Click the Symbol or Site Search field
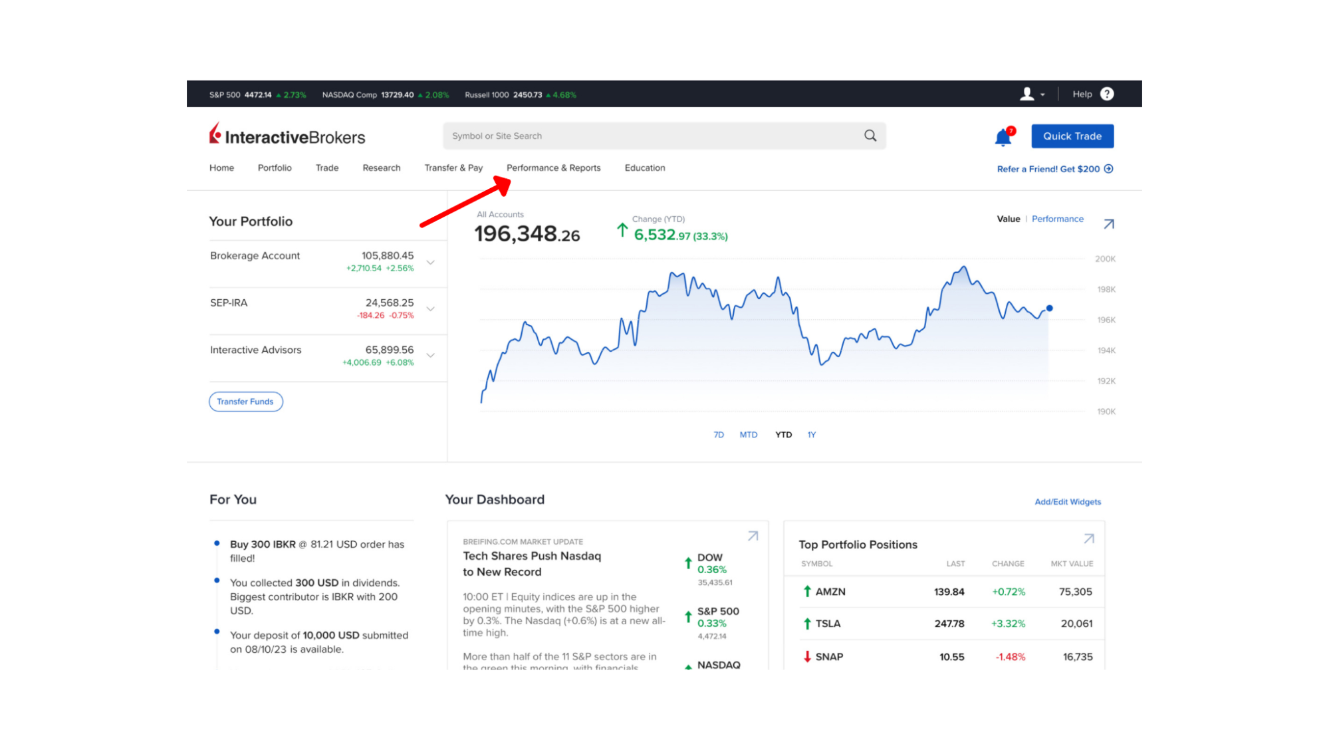This screenshot has width=1329, height=748. (652, 136)
